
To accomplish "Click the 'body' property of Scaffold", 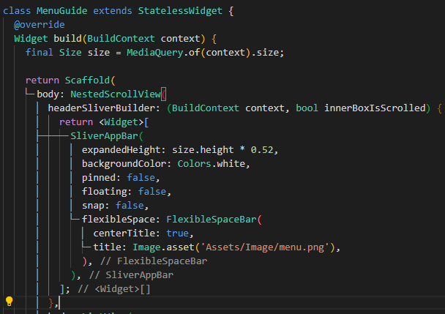I will pos(48,94).
